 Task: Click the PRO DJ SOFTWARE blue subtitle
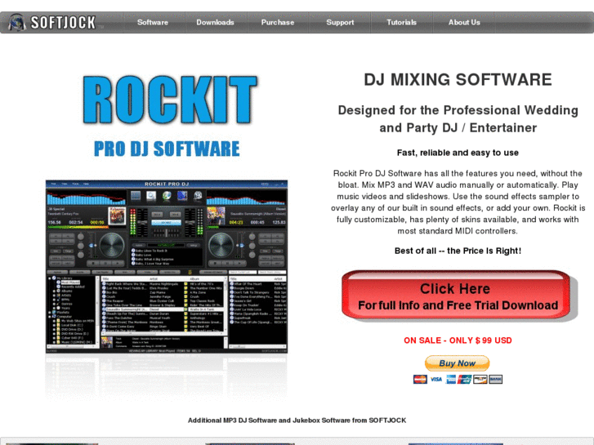click(167, 149)
